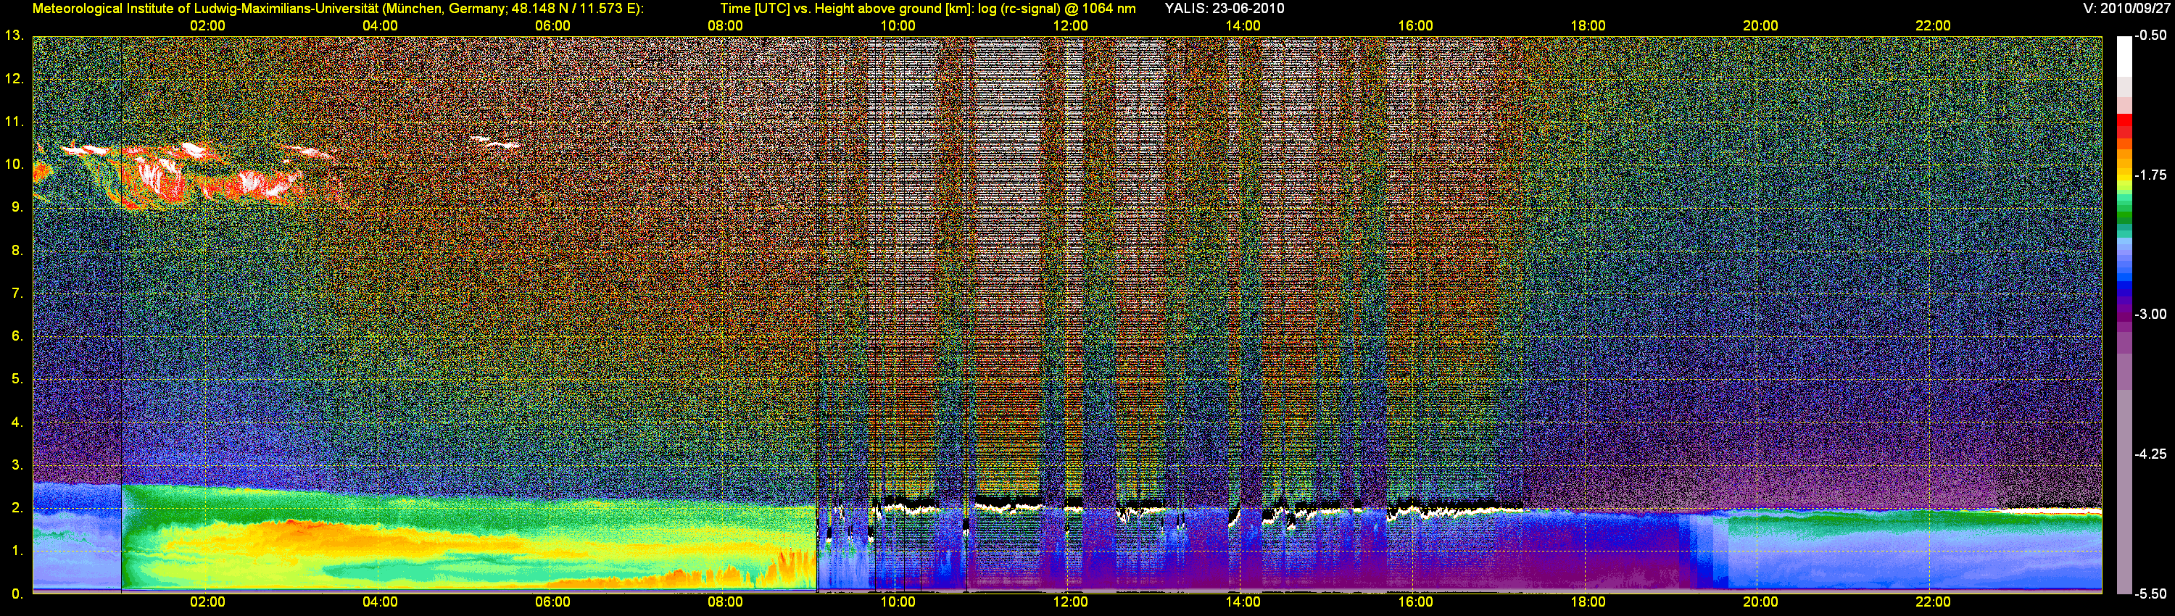Click the 18:00 label on the bottom time axis
The width and height of the screenshot is (2175, 616).
(1587, 602)
